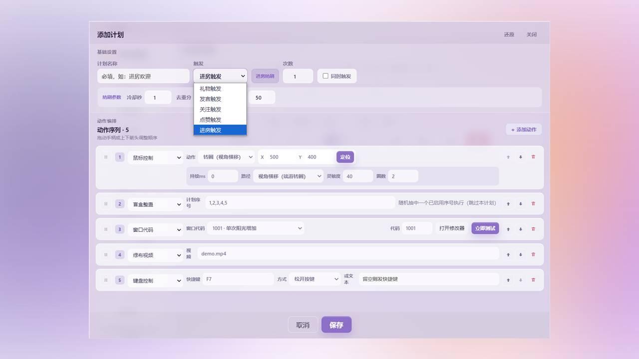The width and height of the screenshot is (639, 359).
Task: Move the 盲盒整蛊 action up one position
Action: [508, 203]
